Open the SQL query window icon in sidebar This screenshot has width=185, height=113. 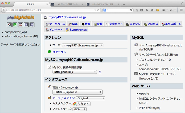pyautogui.click(x=21, y=25)
